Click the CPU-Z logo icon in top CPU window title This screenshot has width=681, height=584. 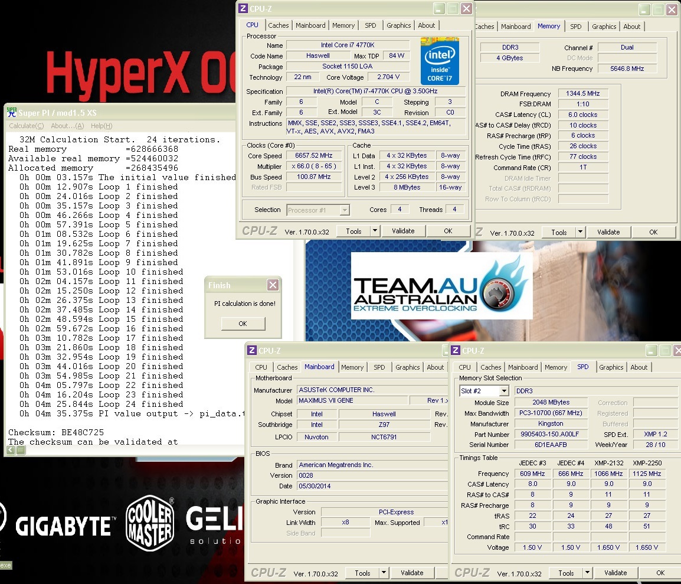(243, 8)
